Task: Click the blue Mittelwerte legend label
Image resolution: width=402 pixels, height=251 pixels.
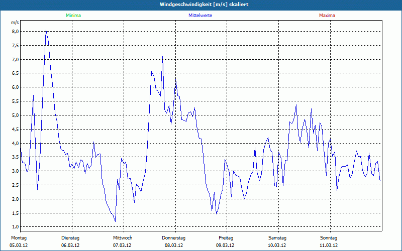Action: pyautogui.click(x=200, y=16)
